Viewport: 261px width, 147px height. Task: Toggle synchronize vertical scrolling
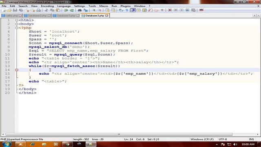click(107, 10)
